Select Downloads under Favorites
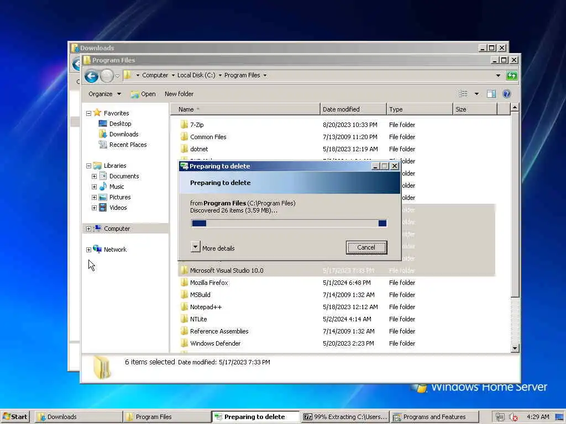Image resolution: width=566 pixels, height=424 pixels. [124, 134]
